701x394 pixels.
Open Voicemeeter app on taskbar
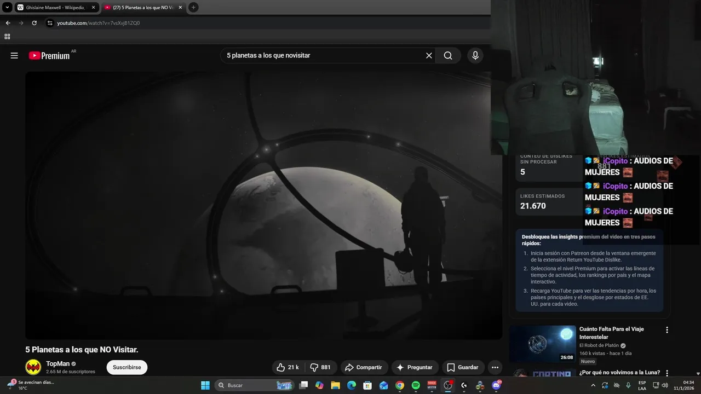coord(432,385)
